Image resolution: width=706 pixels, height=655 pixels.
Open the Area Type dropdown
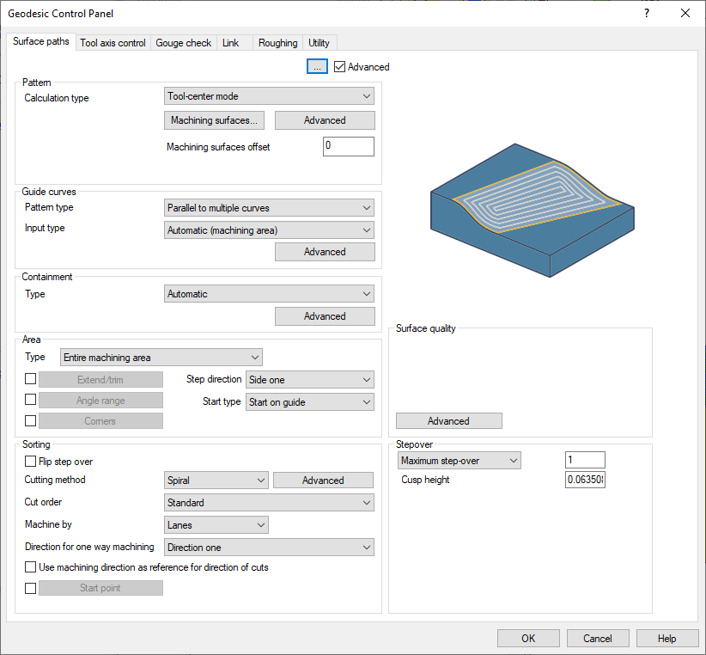[x=161, y=358]
